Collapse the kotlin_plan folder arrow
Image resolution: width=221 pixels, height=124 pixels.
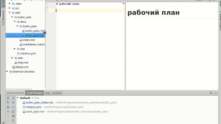click(x=17, y=26)
